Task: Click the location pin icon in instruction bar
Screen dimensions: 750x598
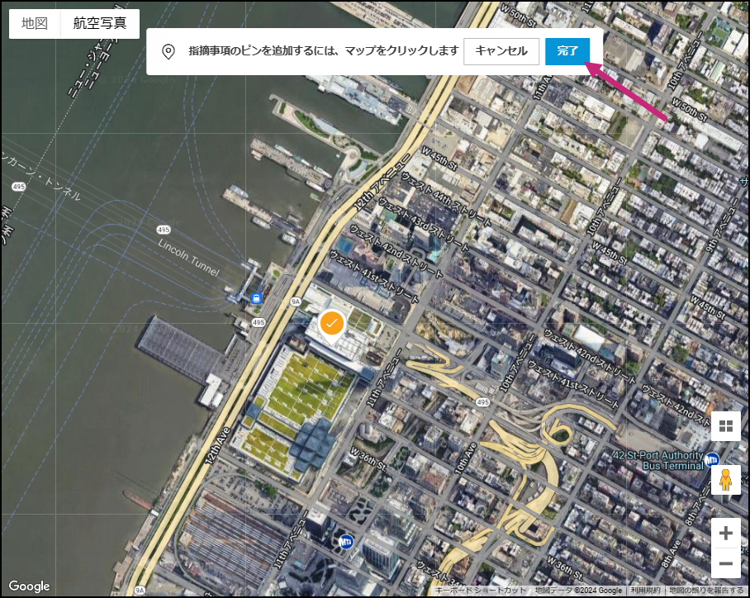Action: tap(169, 51)
